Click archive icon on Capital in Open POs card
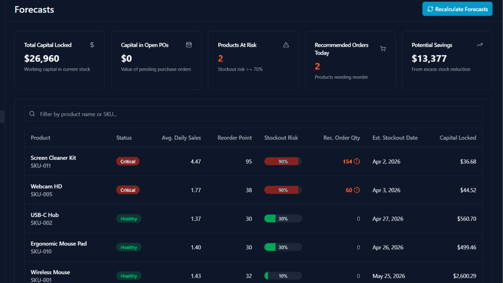 189,45
